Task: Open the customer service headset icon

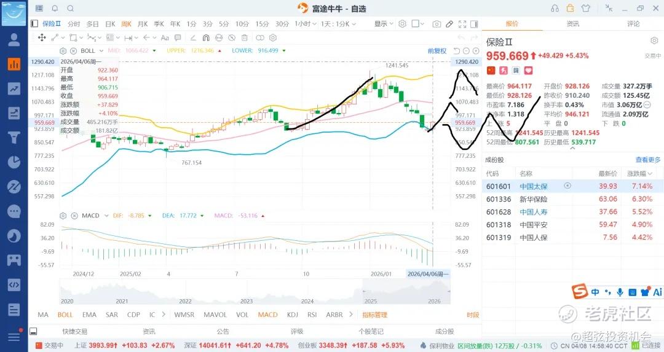Action: [555, 9]
